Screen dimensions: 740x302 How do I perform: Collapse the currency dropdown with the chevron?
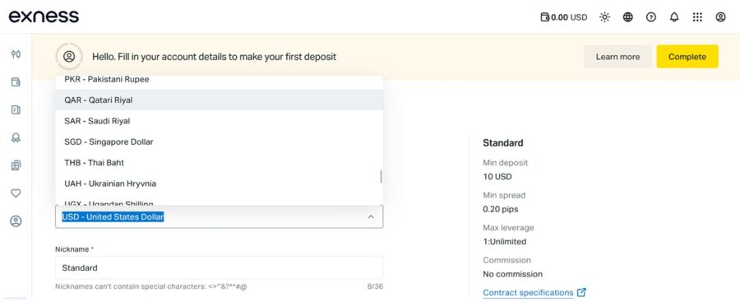(x=371, y=216)
